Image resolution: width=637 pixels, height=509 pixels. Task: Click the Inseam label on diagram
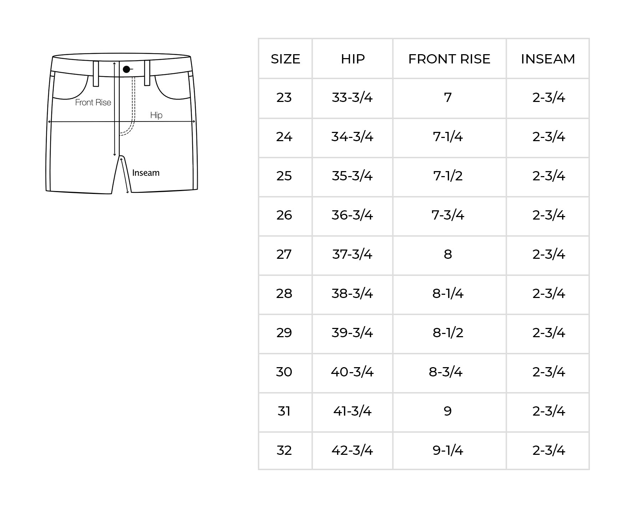pos(146,173)
